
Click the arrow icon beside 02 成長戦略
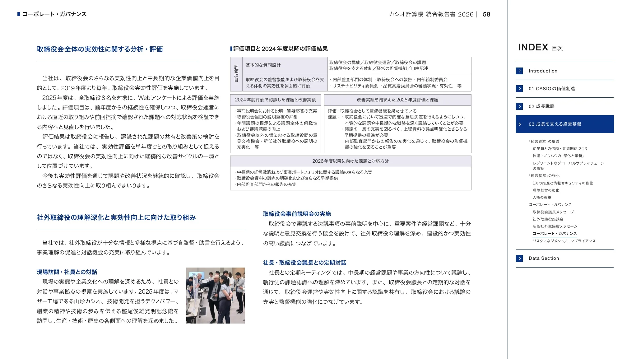[x=519, y=106]
